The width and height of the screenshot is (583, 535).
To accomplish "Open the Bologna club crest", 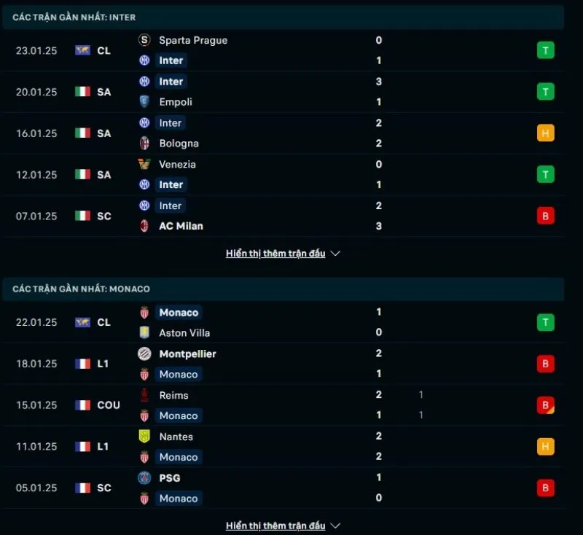I will tap(144, 144).
